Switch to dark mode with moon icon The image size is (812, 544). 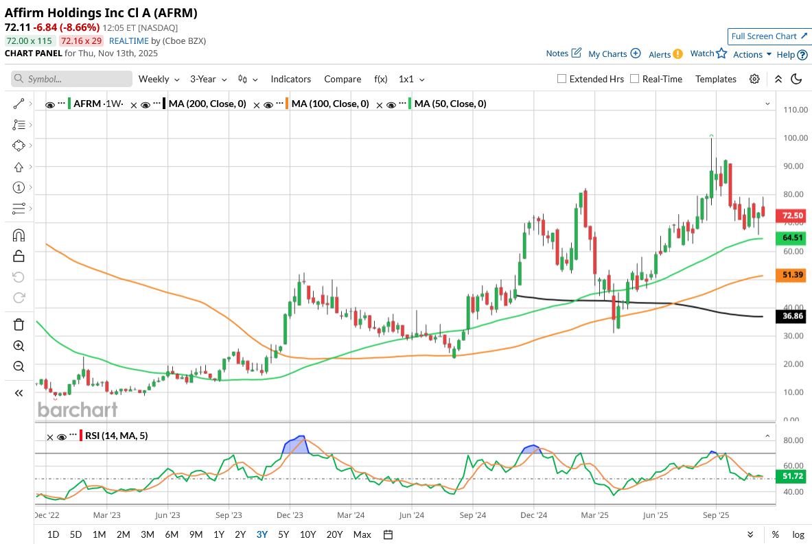(797, 79)
